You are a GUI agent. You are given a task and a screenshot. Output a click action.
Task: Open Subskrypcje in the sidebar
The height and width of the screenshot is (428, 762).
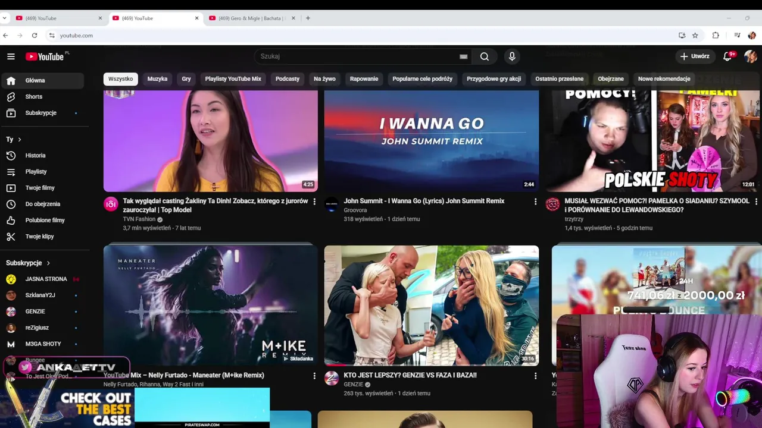[x=43, y=113]
